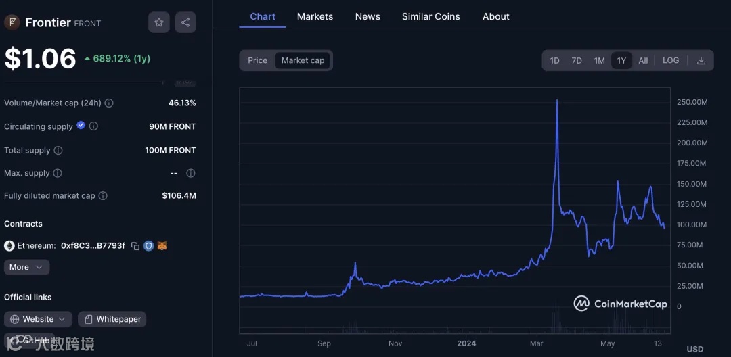Add Frontier to watchlist with star icon
Viewport: 731px width, 357px height.
click(159, 22)
